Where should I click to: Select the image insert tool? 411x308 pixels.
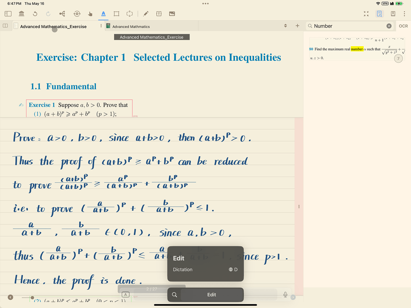point(172,14)
